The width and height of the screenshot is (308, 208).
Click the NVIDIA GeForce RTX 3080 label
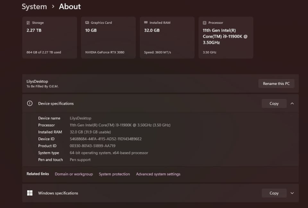[105, 52]
